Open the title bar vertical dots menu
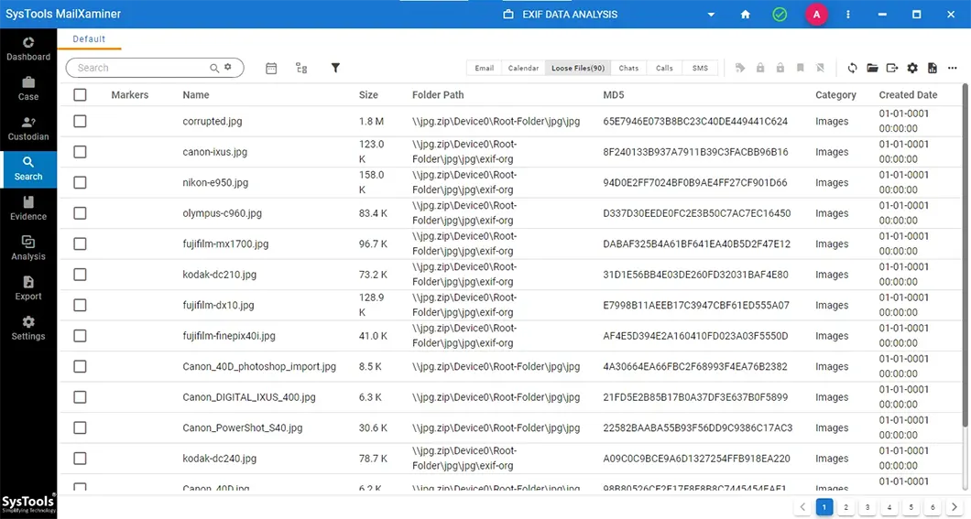The width and height of the screenshot is (971, 519). click(847, 15)
